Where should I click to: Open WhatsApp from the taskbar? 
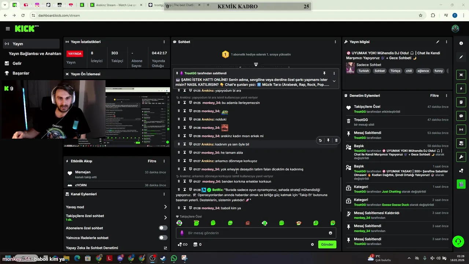[x=174, y=258]
